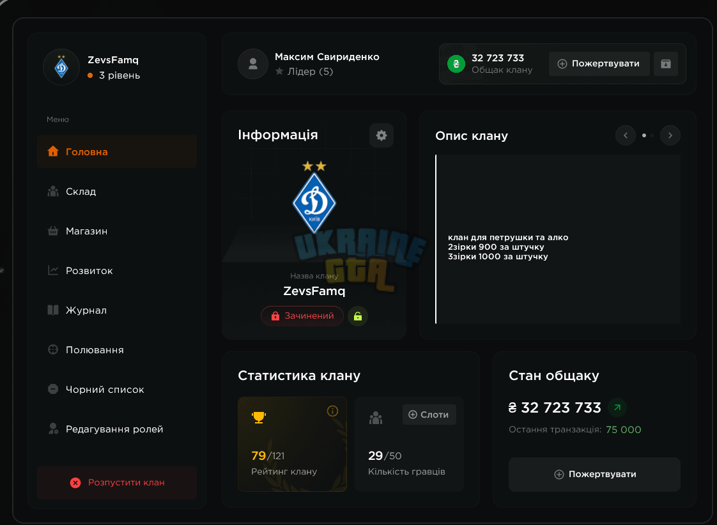The width and height of the screenshot is (717, 525).
Task: Click the ZevsFamq clan logo in sidebar
Action: (61, 67)
